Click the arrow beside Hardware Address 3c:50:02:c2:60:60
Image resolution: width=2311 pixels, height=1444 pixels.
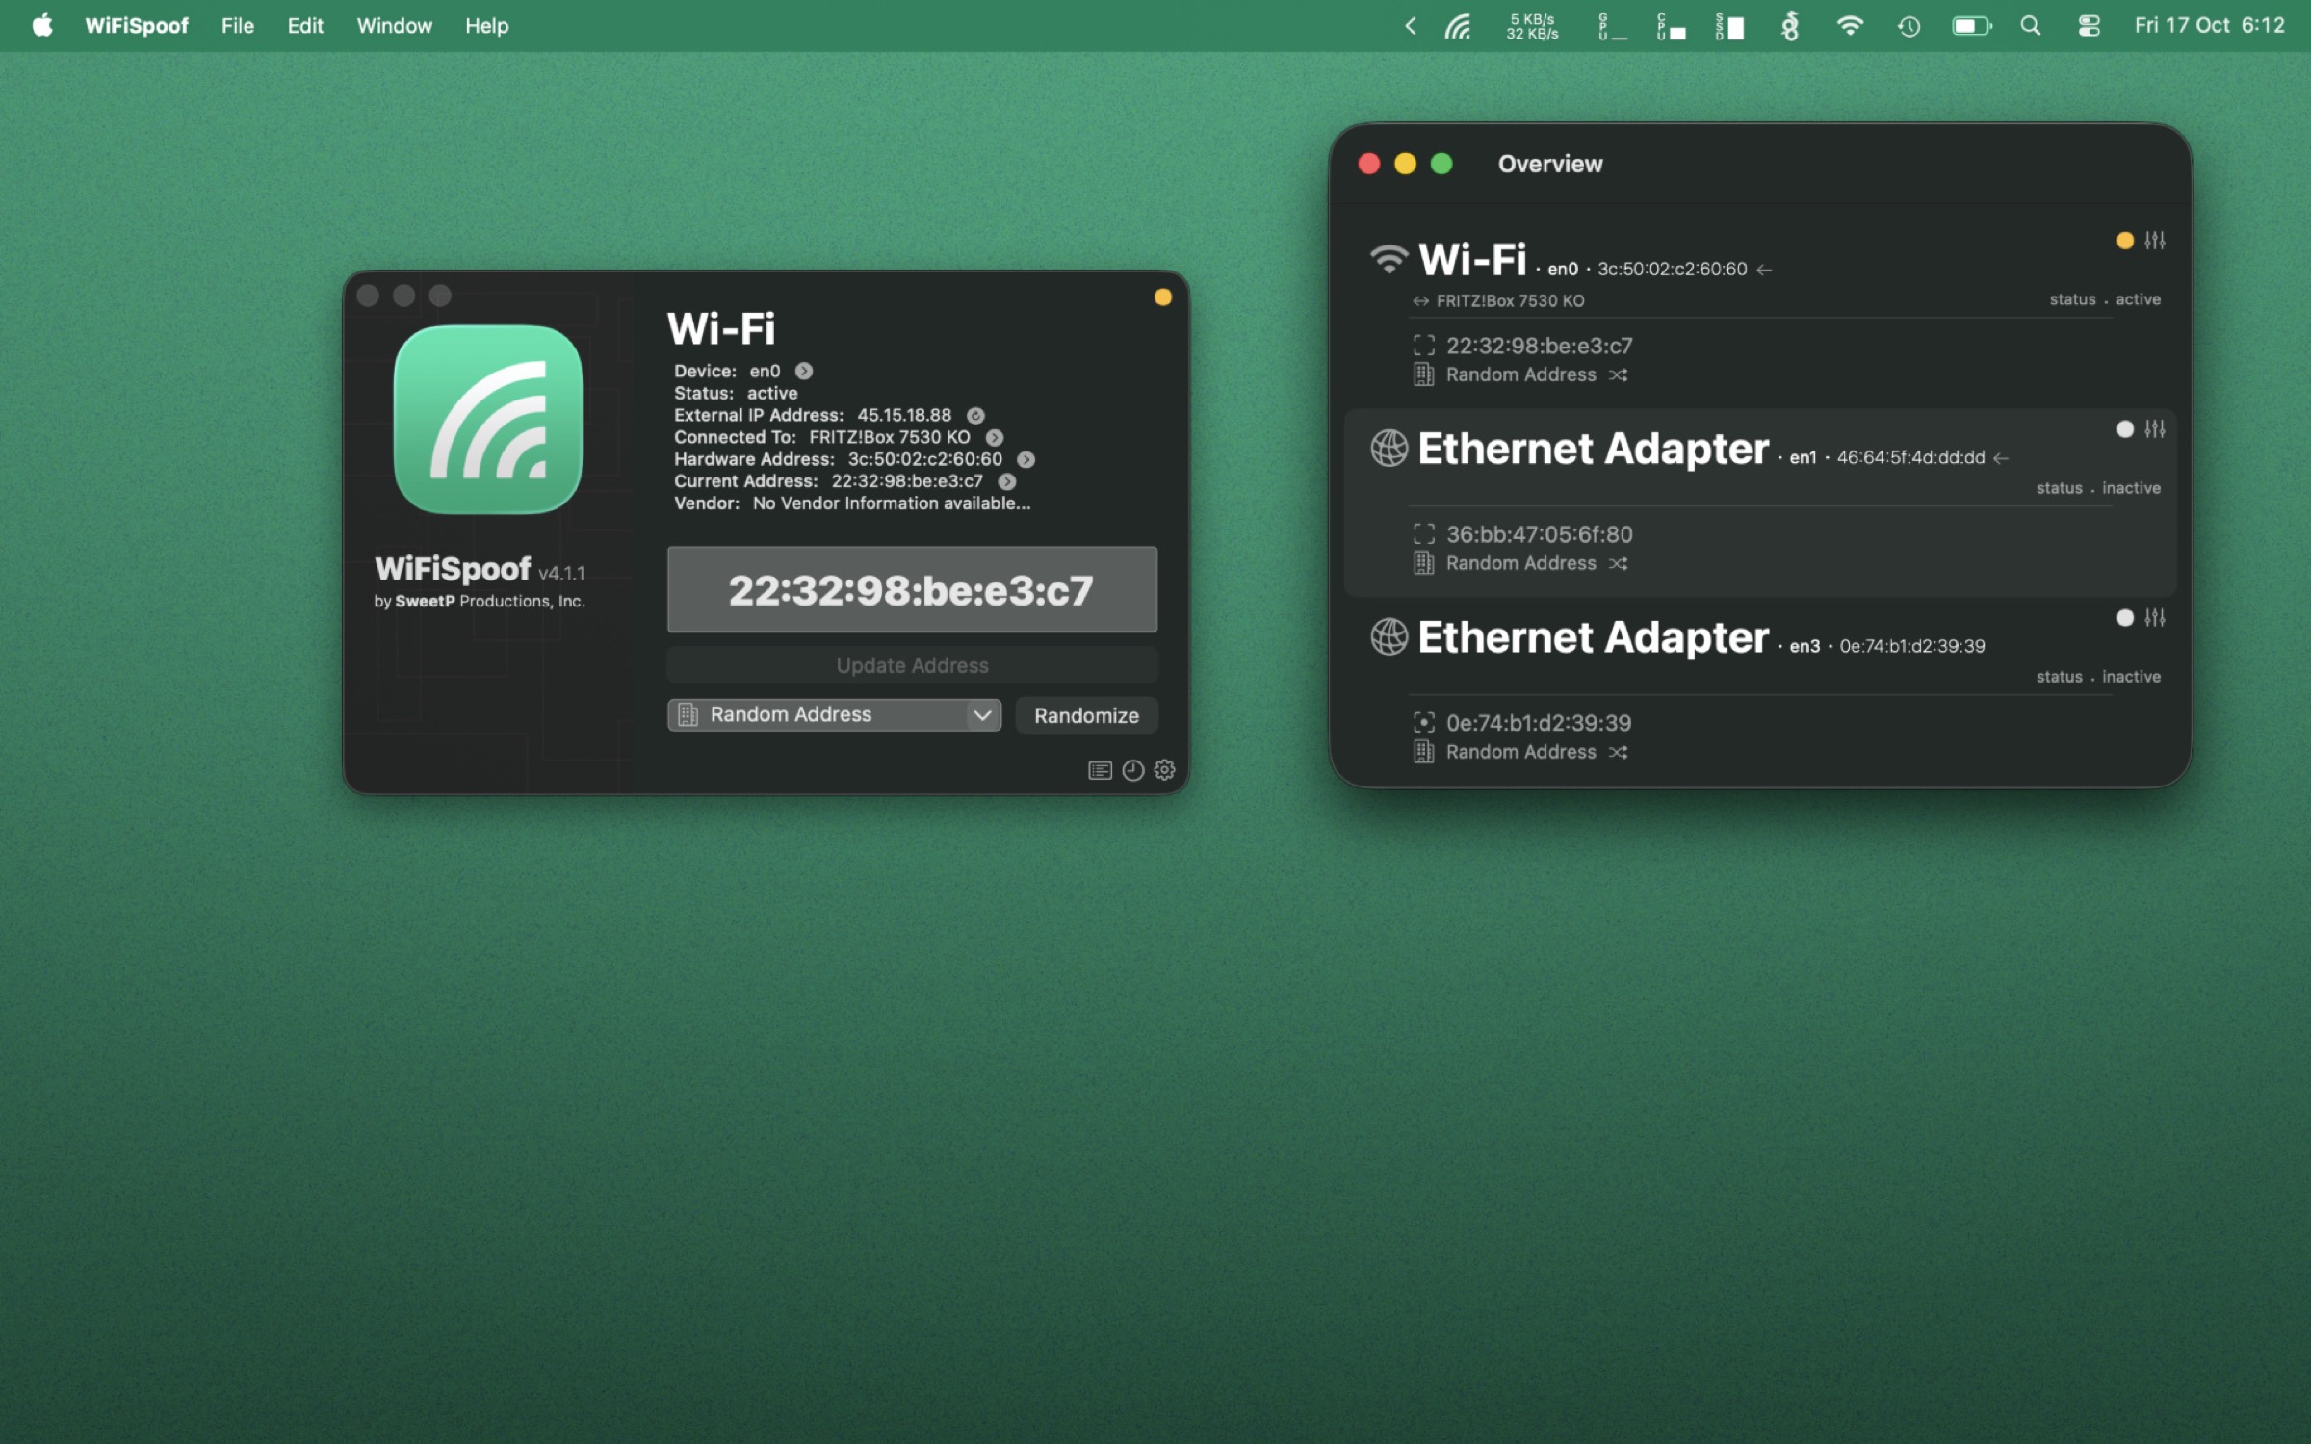(1026, 459)
